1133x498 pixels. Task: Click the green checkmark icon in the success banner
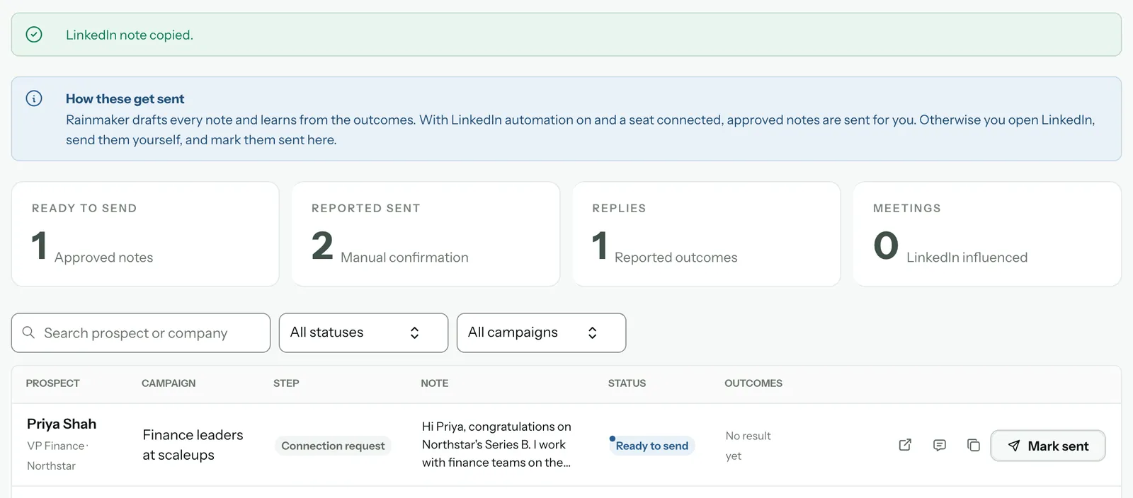coord(34,35)
